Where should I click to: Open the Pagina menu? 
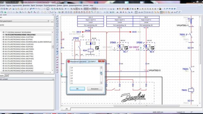click(9, 5)
